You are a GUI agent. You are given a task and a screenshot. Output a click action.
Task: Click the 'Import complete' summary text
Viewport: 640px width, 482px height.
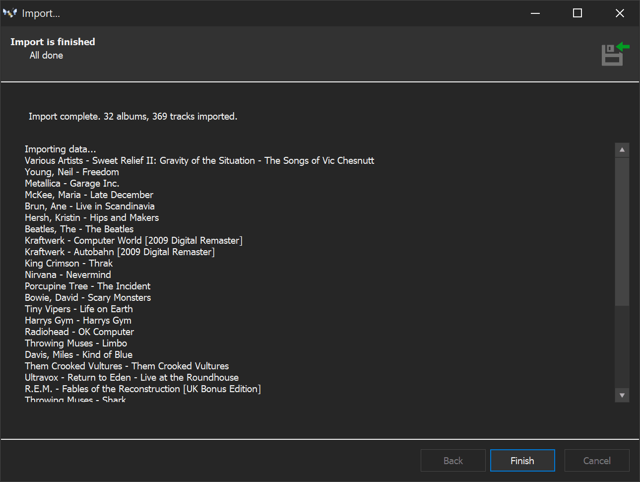[132, 117]
